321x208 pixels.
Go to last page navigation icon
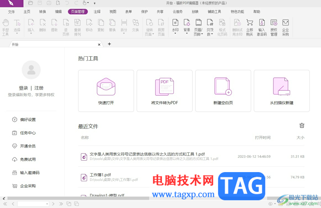[61, 204]
